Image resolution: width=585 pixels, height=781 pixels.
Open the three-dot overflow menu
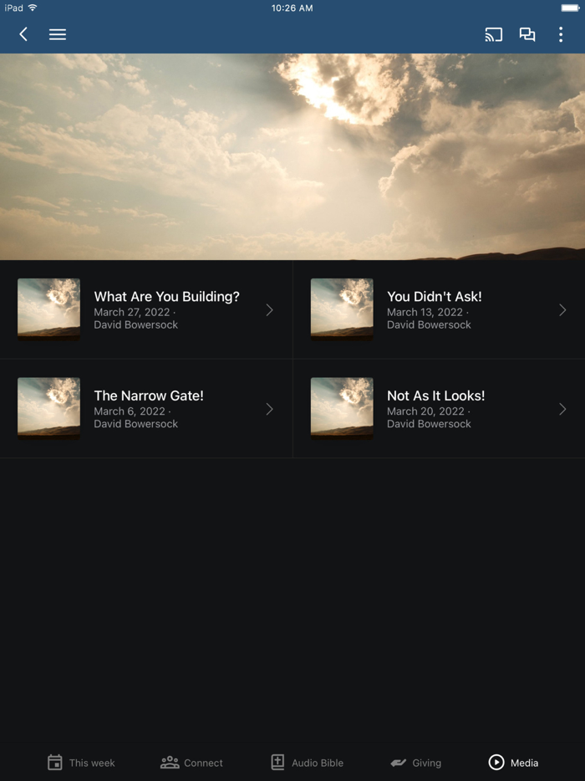(x=561, y=34)
